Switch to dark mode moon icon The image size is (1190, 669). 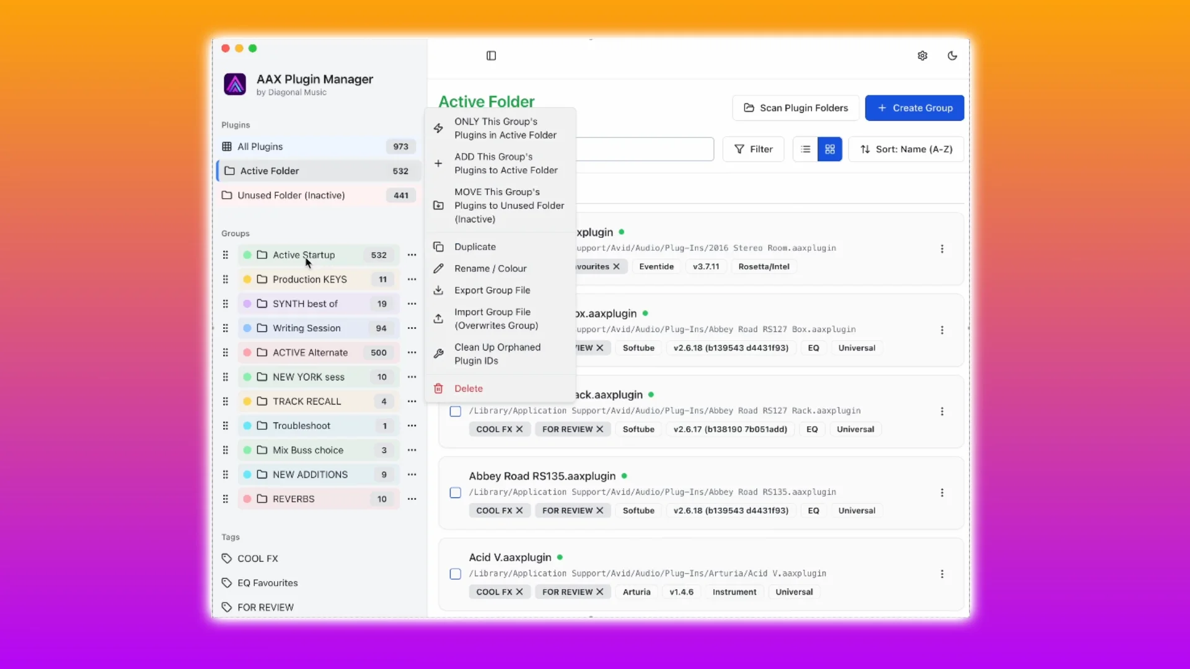click(952, 56)
